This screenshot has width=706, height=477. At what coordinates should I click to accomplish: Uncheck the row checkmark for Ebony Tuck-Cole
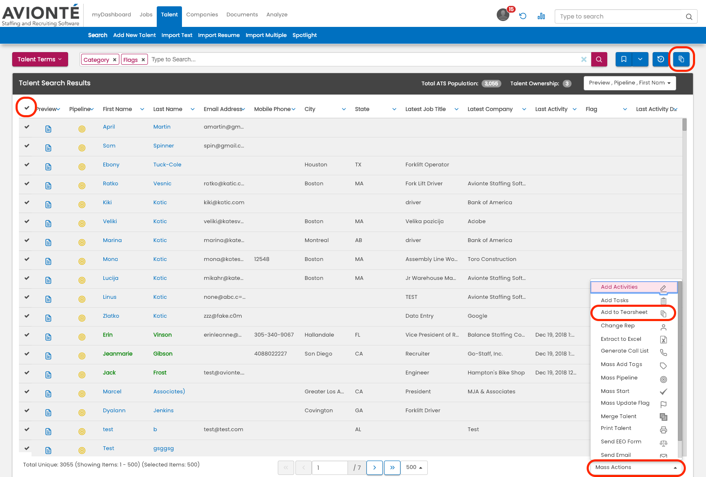(26, 166)
